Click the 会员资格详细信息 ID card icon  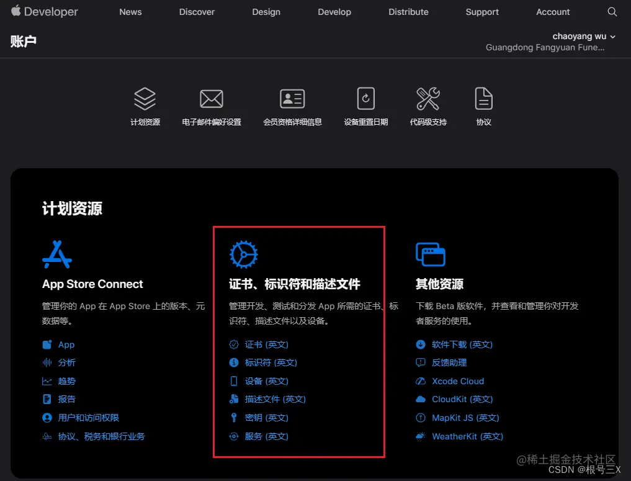pos(292,99)
